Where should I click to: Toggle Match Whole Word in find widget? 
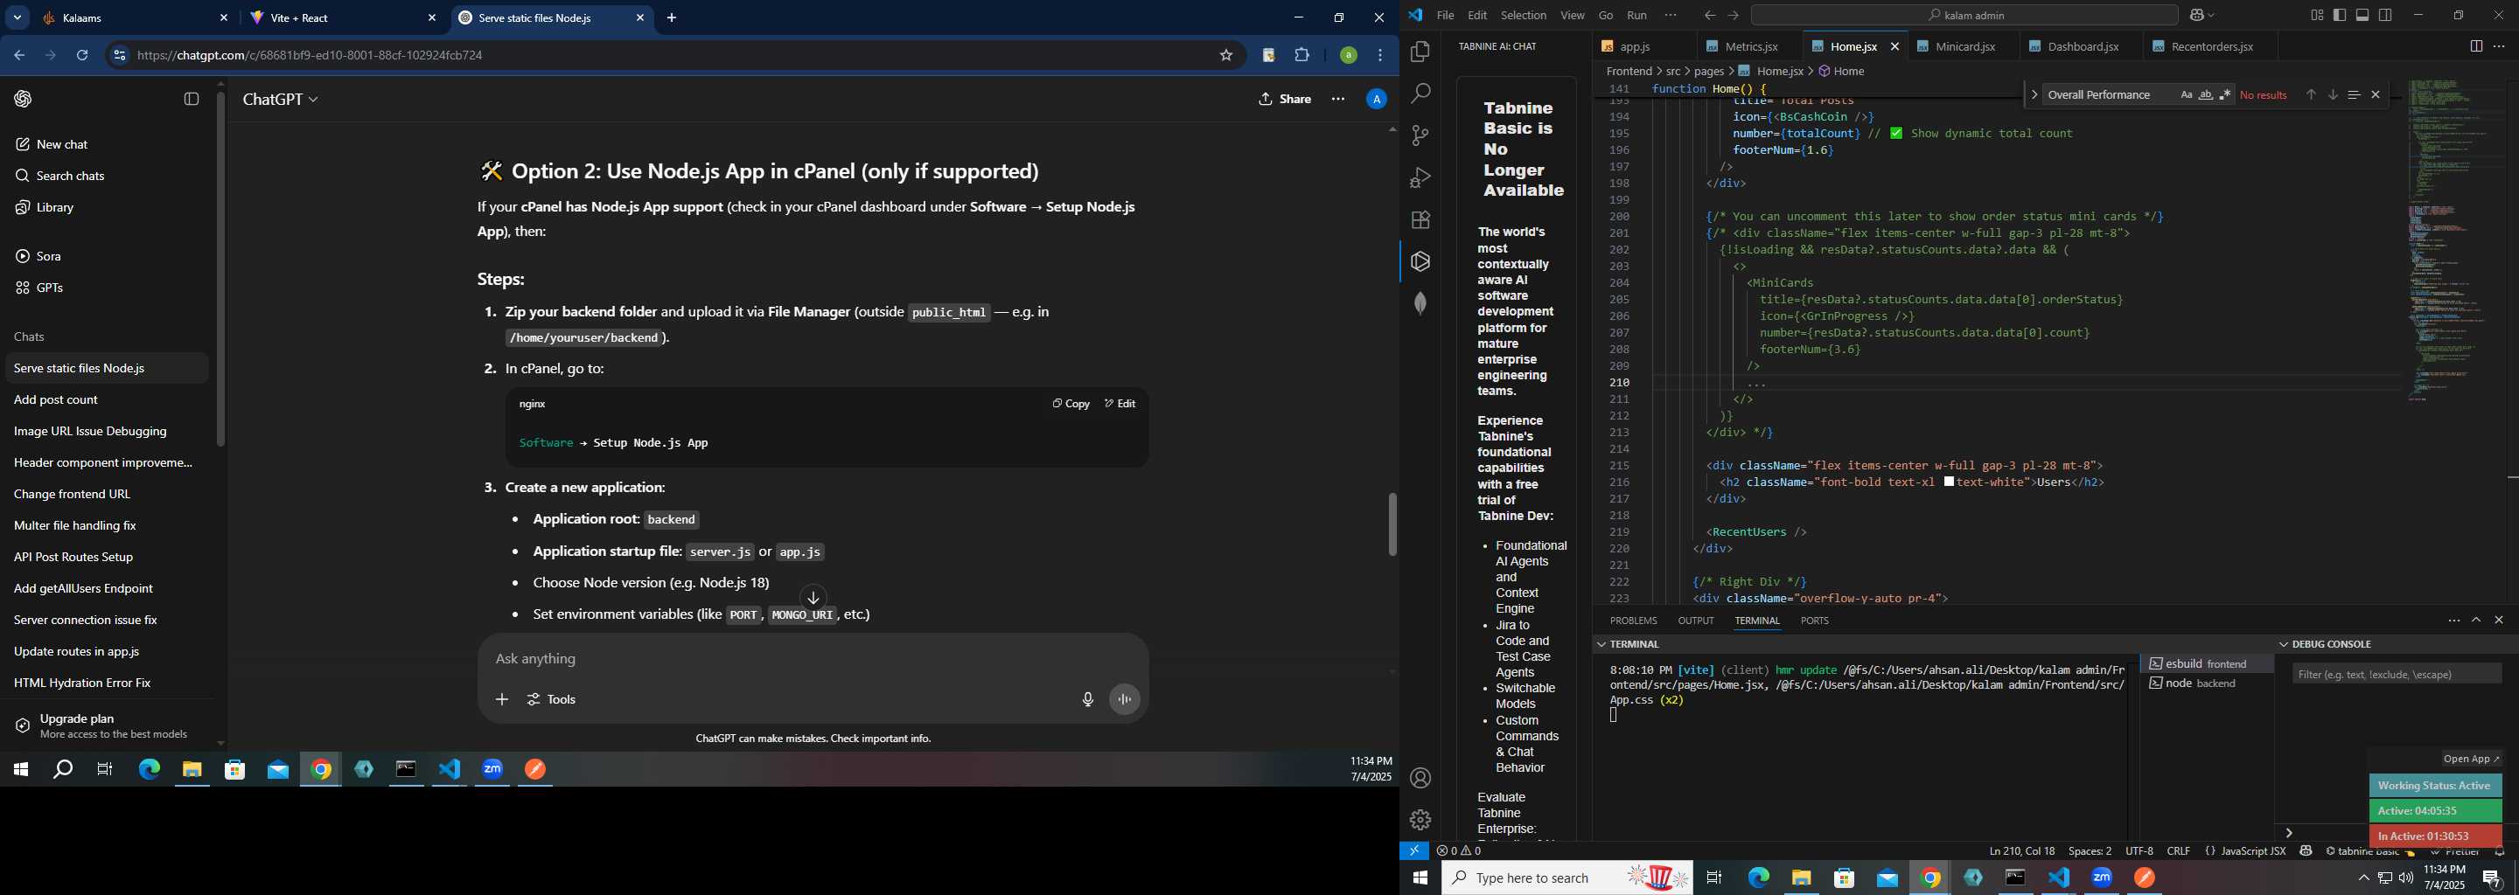[x=2206, y=94]
